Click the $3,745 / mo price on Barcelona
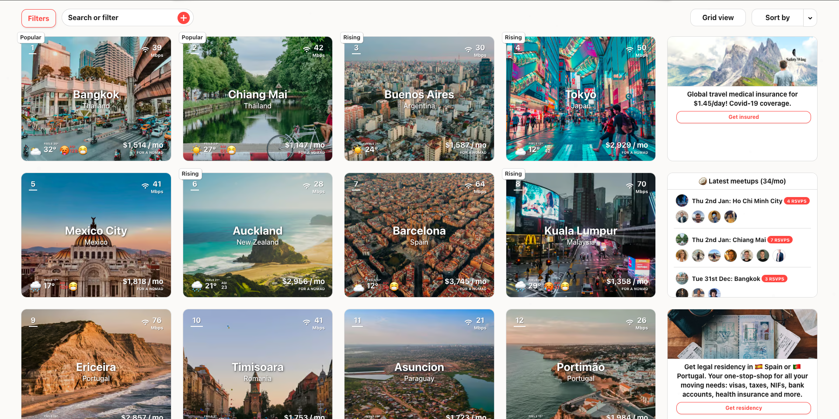Image resolution: width=839 pixels, height=419 pixels. 466,281
